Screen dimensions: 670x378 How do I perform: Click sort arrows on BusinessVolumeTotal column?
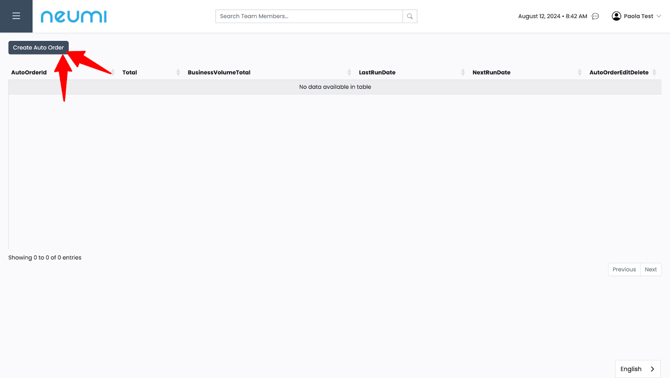point(349,72)
